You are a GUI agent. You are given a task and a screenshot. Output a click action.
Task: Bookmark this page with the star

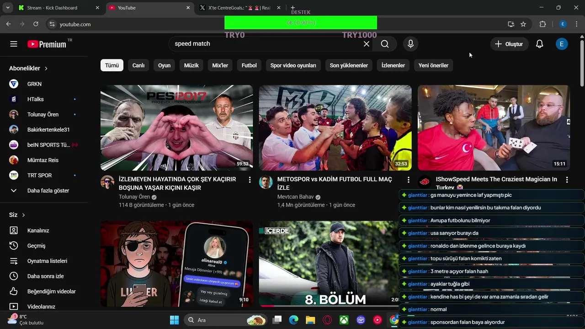(523, 24)
